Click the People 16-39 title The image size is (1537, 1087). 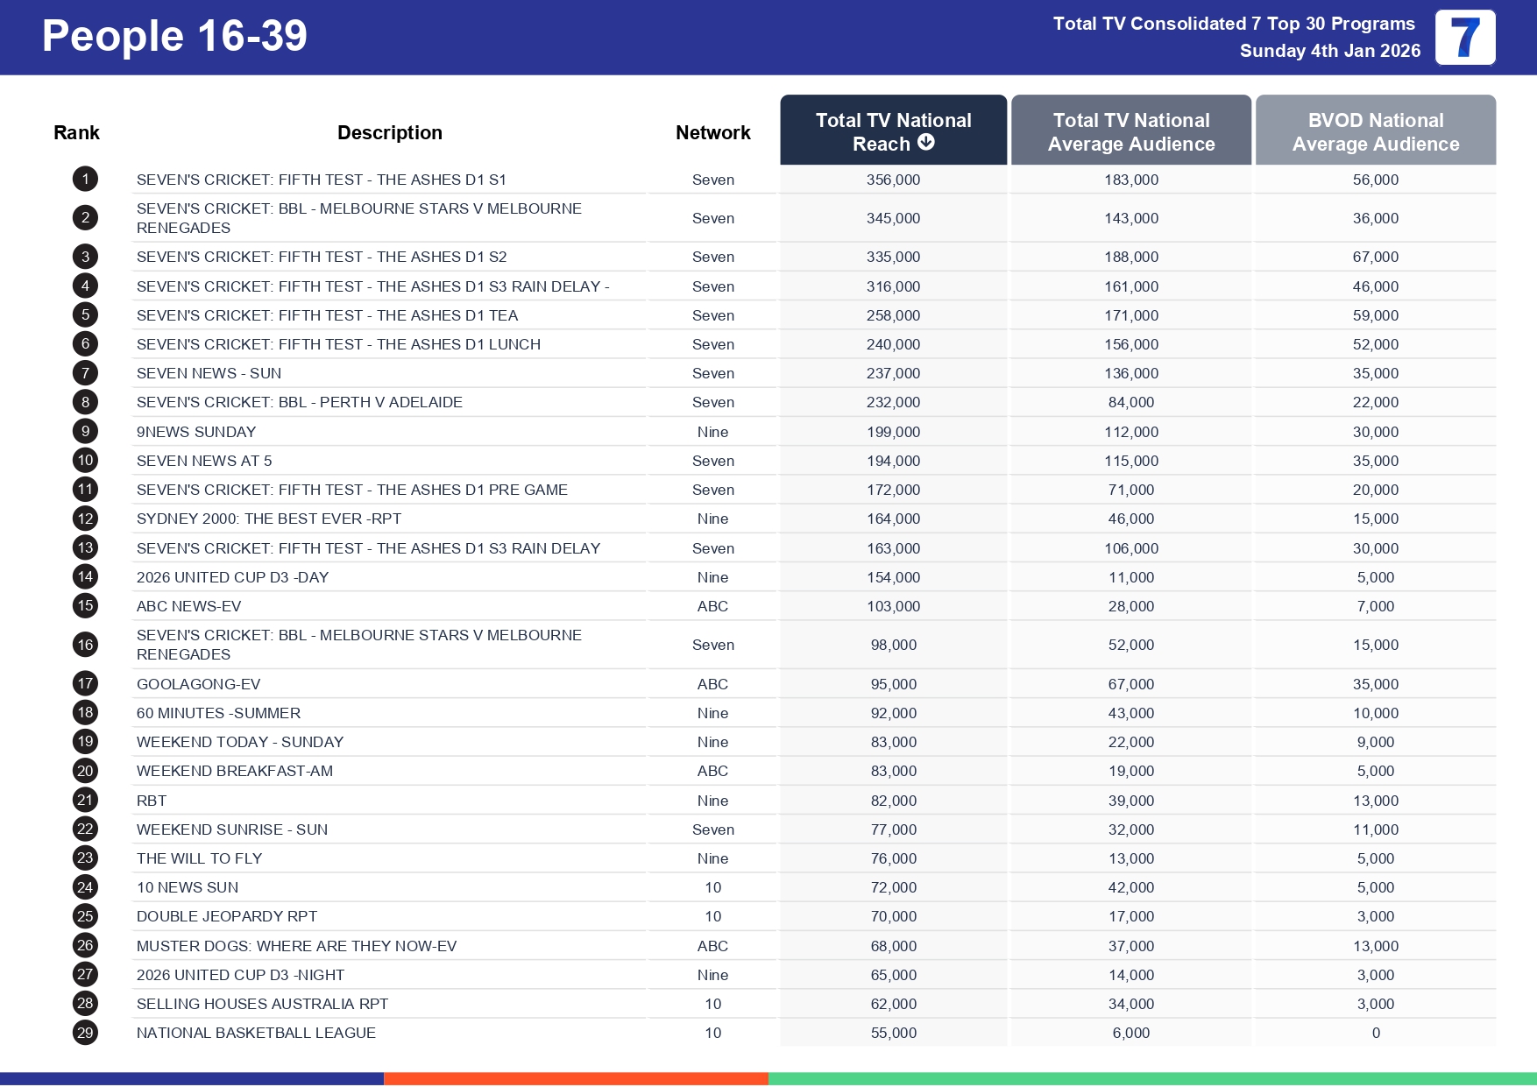[x=172, y=36]
